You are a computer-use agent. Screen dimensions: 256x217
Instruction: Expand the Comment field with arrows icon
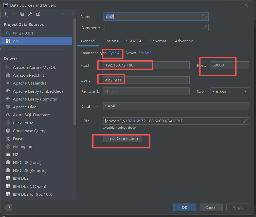(204, 28)
